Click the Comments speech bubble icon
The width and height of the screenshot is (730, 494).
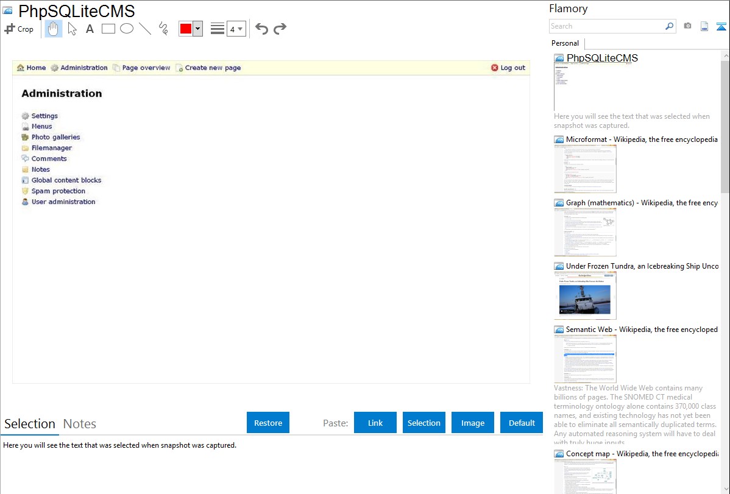pyautogui.click(x=25, y=159)
